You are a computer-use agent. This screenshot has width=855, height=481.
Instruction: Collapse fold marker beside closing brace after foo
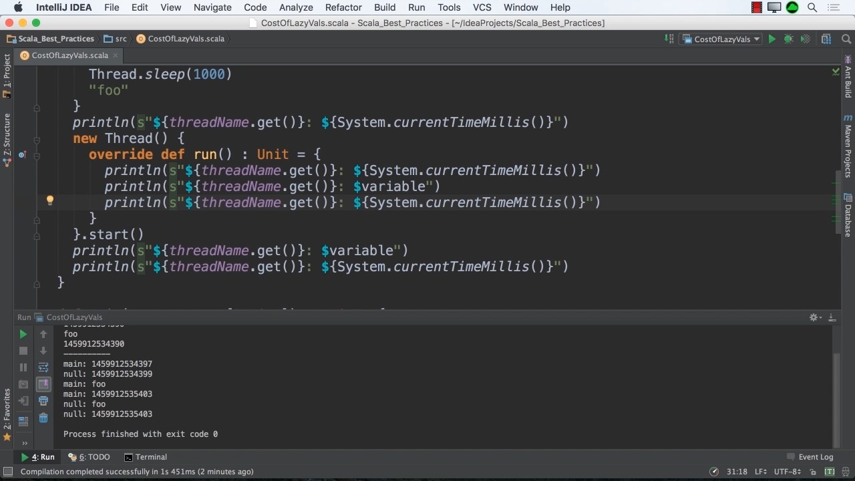point(37,107)
